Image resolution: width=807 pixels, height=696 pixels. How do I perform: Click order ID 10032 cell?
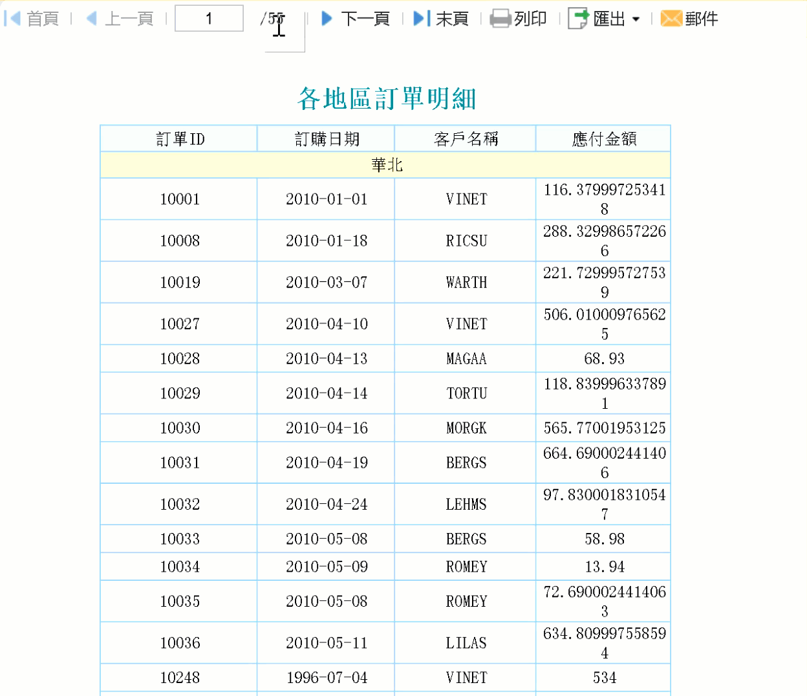coord(179,504)
